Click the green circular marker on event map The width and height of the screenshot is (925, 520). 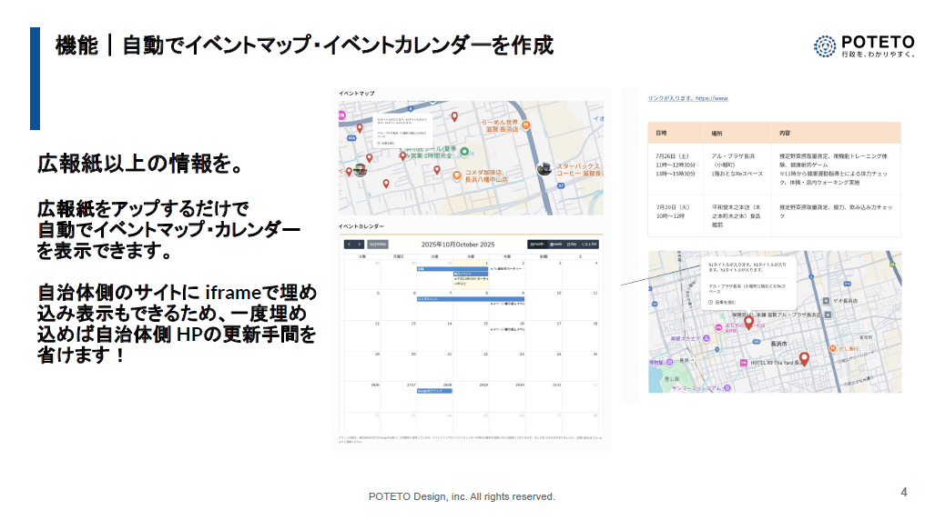tap(464, 152)
